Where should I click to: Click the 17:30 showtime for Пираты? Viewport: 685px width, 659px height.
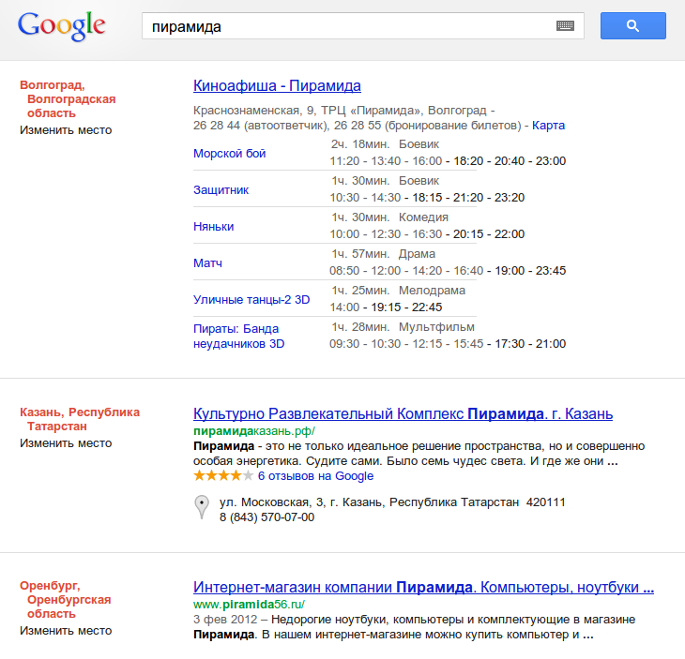510,344
